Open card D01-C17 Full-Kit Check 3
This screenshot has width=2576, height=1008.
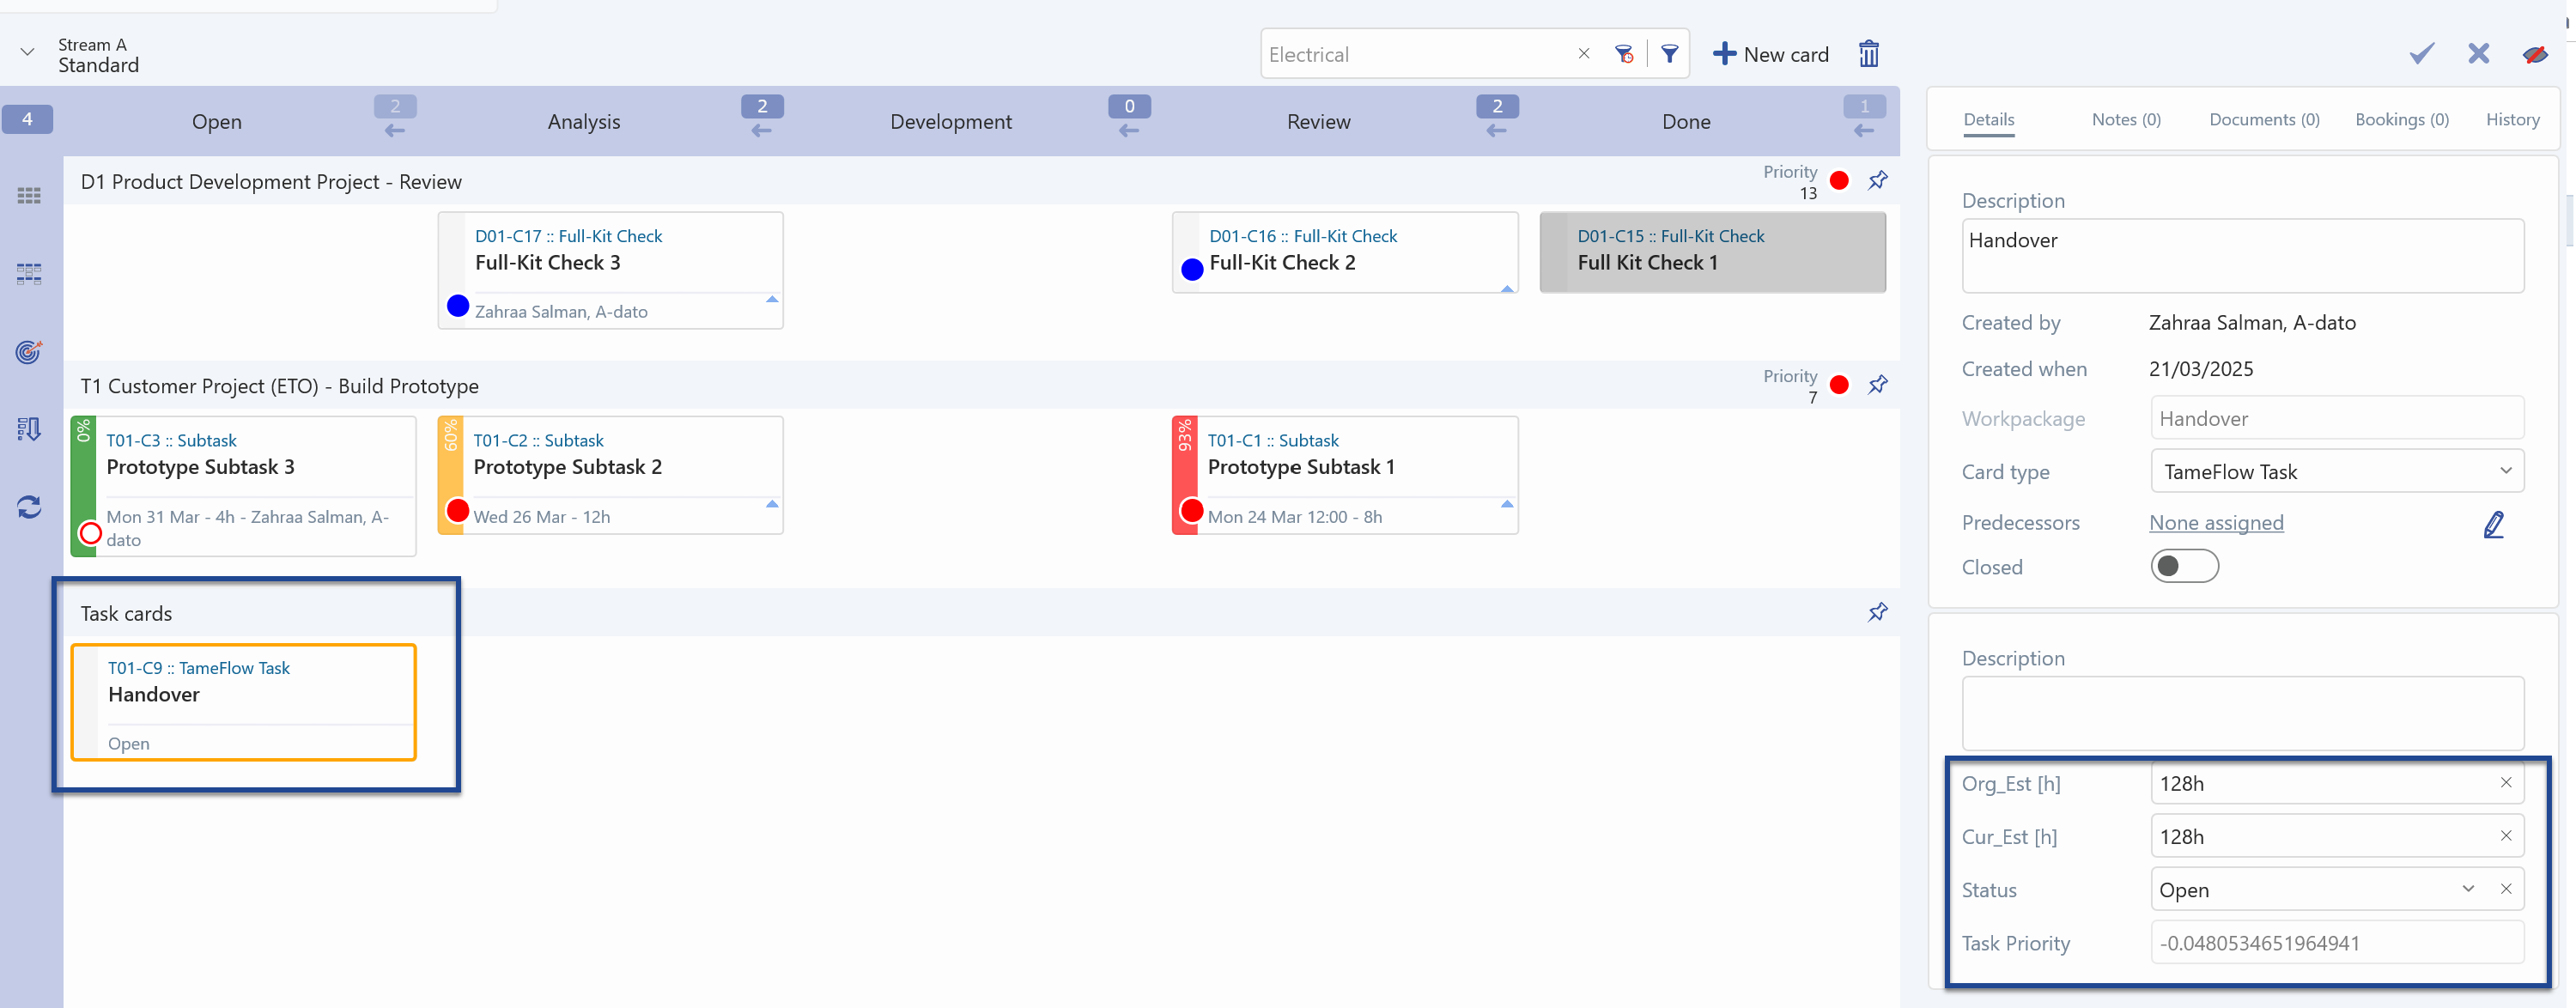611,270
